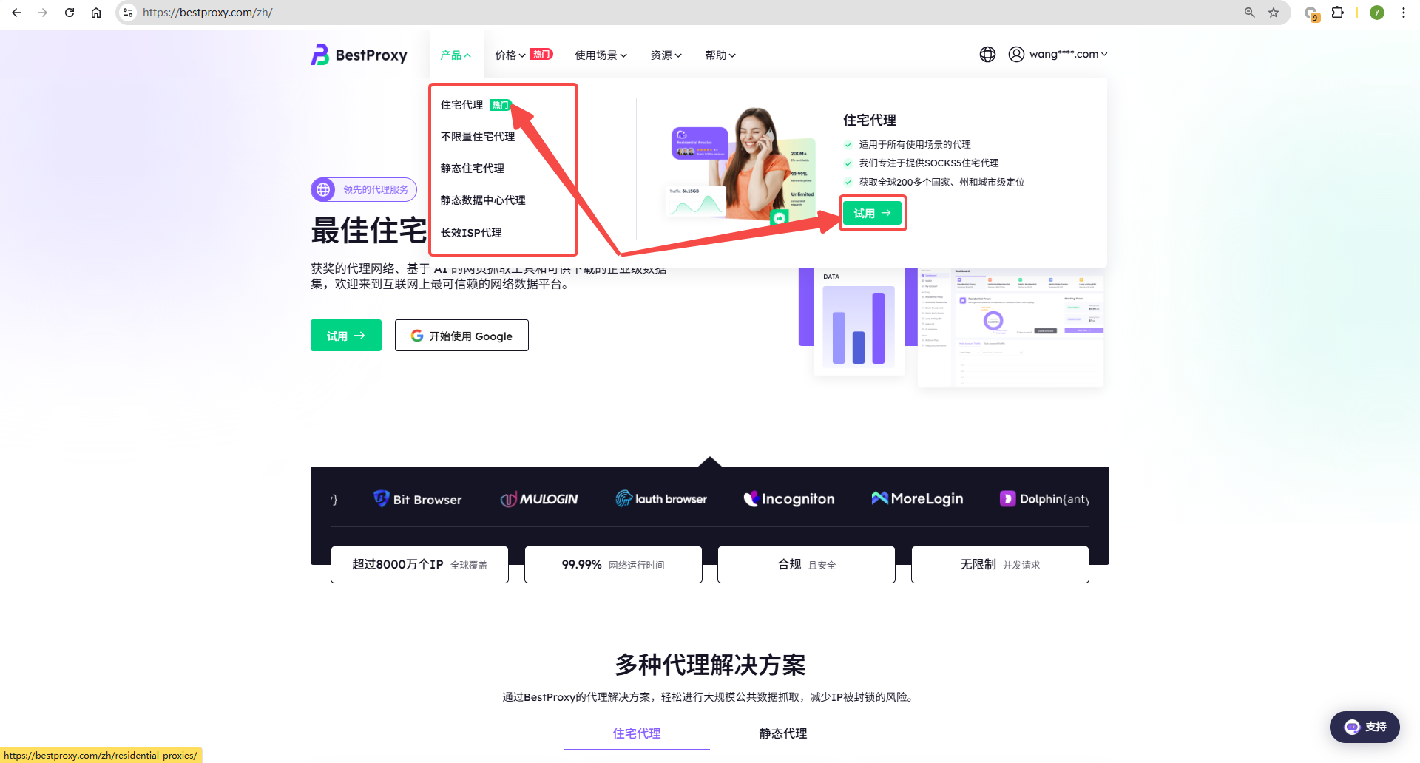Reload the current page
Viewport: 1420px width, 763px height.
pos(70,13)
